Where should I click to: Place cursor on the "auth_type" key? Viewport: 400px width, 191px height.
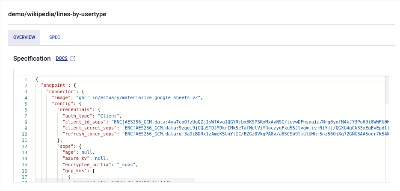[77, 116]
